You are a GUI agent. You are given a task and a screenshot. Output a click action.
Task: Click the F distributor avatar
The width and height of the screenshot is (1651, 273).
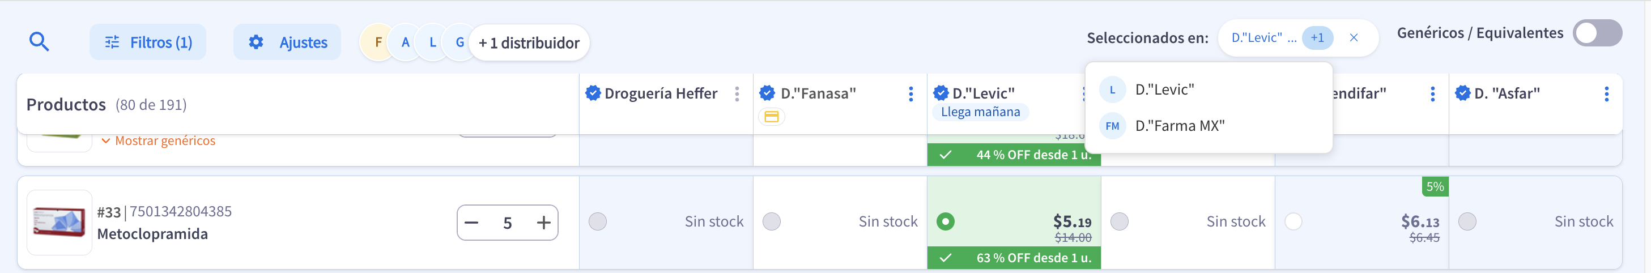pyautogui.click(x=377, y=42)
